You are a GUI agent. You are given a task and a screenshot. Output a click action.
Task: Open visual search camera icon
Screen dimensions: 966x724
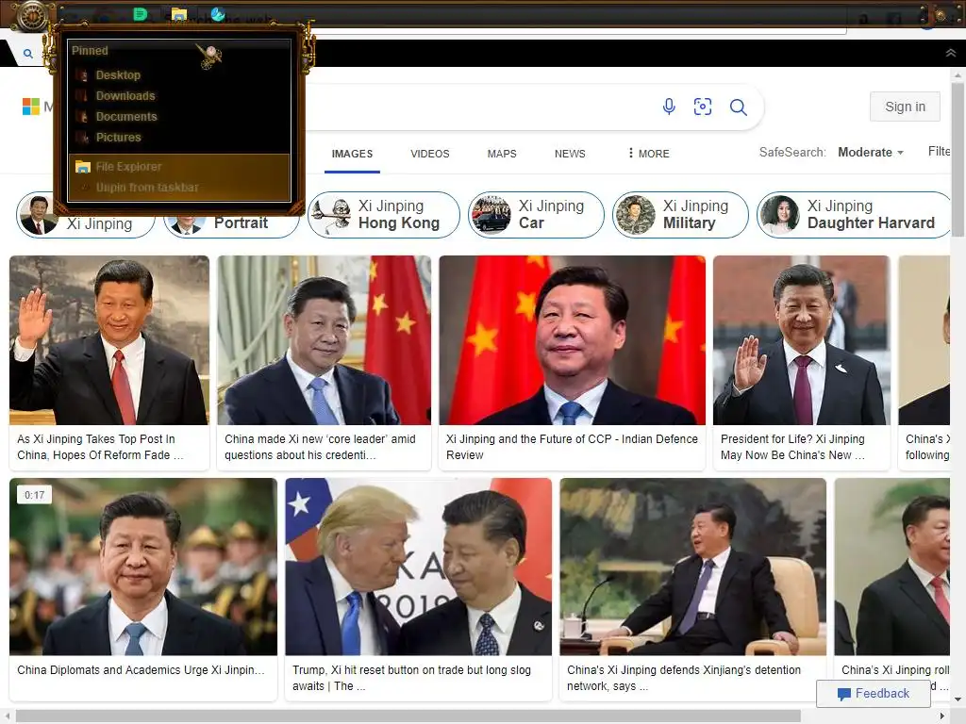tap(703, 107)
